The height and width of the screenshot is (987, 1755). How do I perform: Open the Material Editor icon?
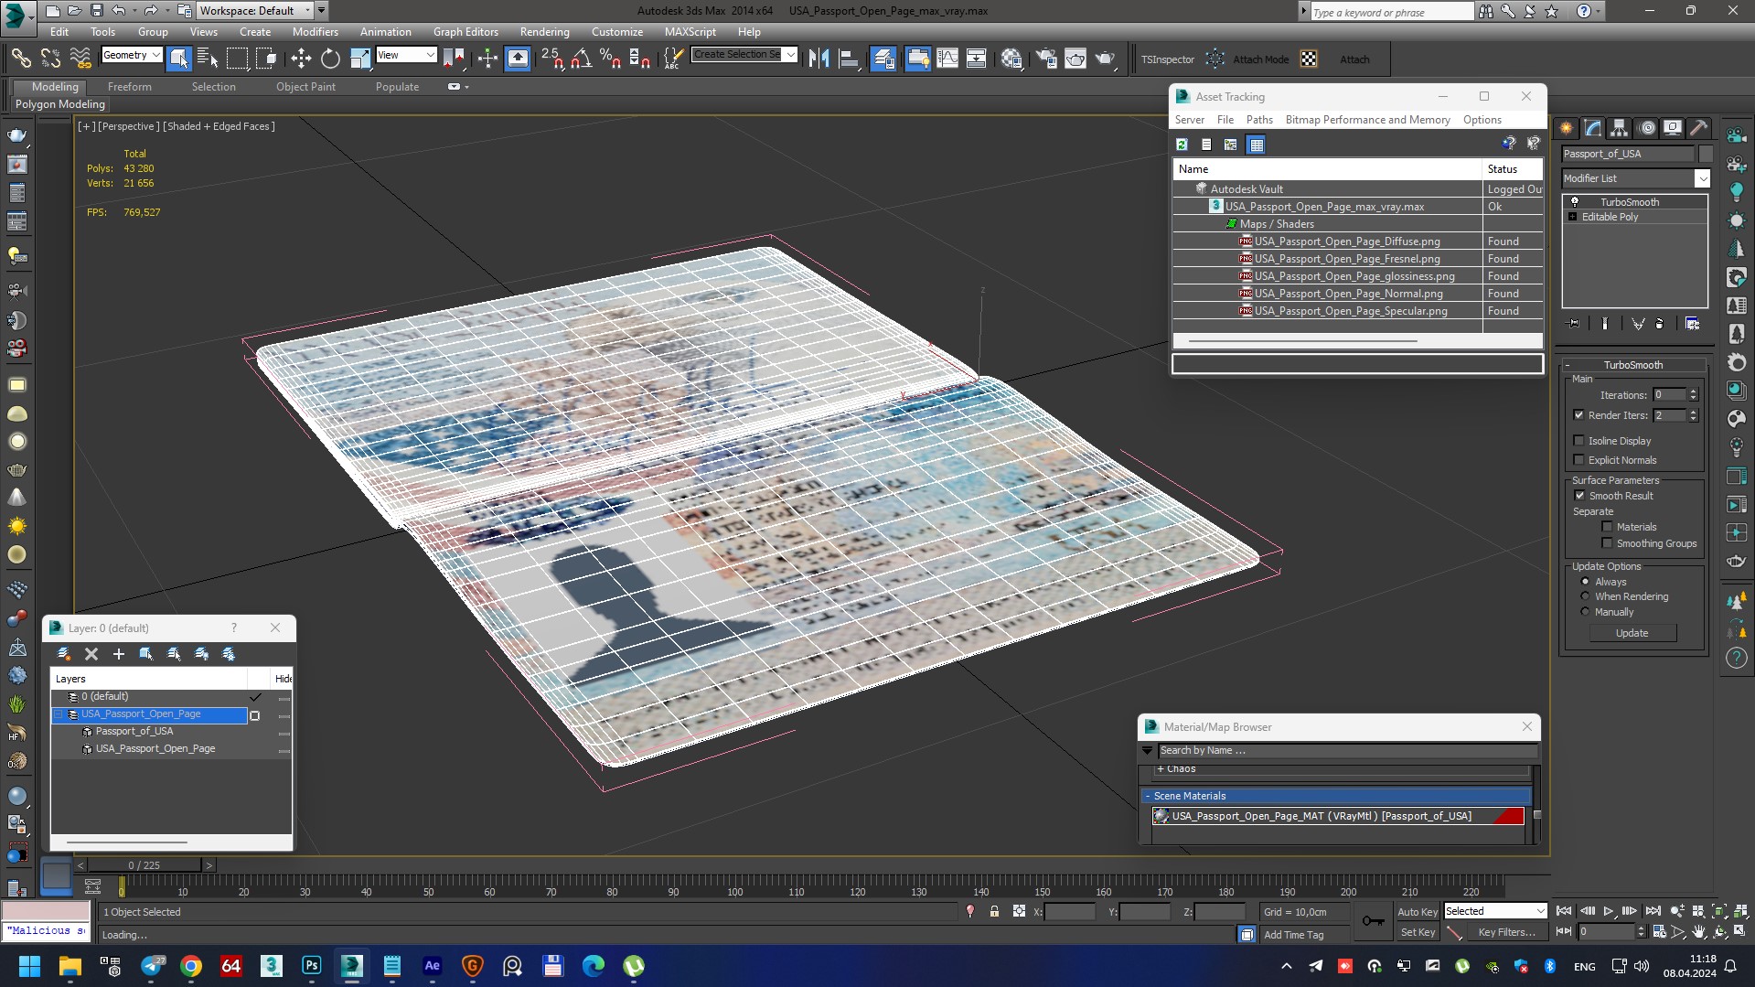point(1011,59)
